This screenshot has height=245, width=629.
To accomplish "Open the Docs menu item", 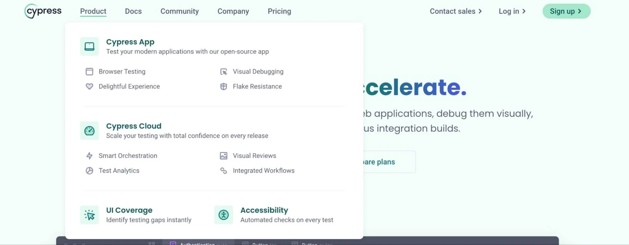I will pos(133,11).
